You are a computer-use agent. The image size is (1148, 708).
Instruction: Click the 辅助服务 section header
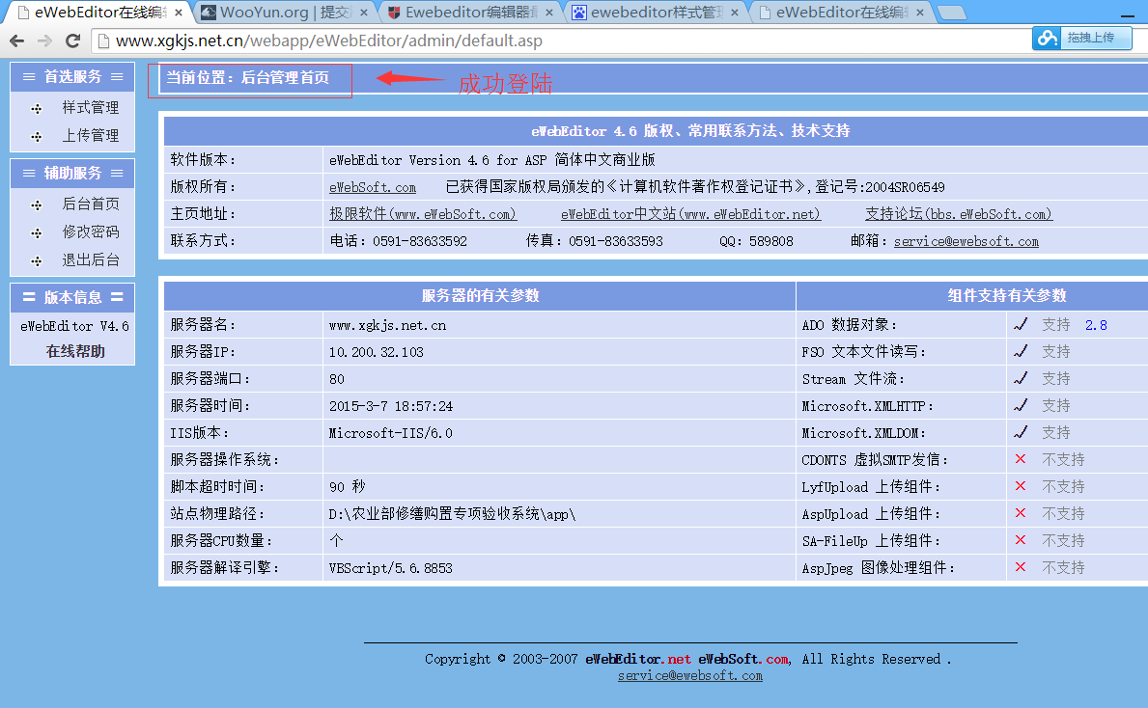point(72,174)
